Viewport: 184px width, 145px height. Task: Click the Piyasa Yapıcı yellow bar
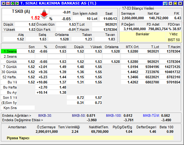click(x=90, y=138)
